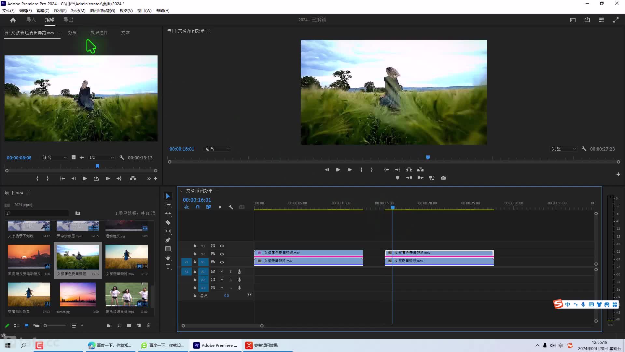
Task: Click the Source monitor playhead marker
Action: [x=97, y=166]
